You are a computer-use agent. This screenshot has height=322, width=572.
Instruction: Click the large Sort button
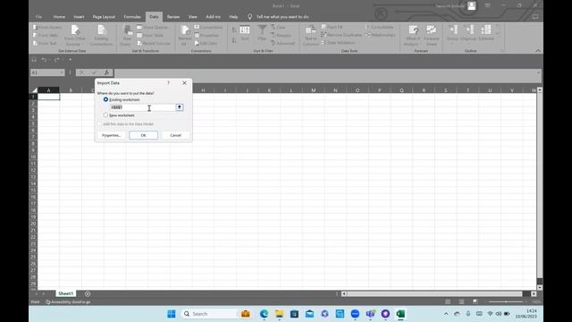pos(245,33)
